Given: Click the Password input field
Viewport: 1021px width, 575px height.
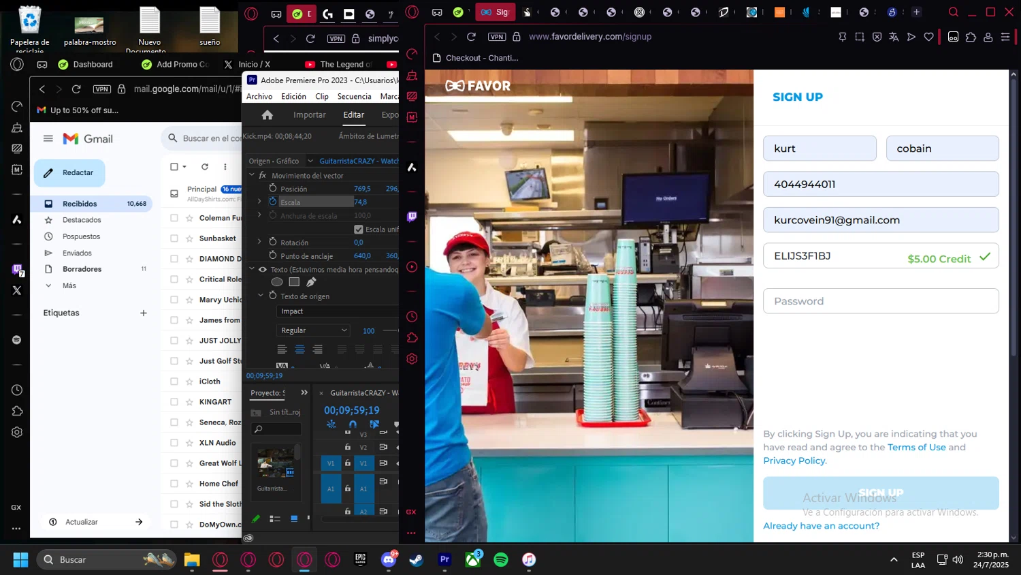Looking at the screenshot, I should [x=880, y=301].
